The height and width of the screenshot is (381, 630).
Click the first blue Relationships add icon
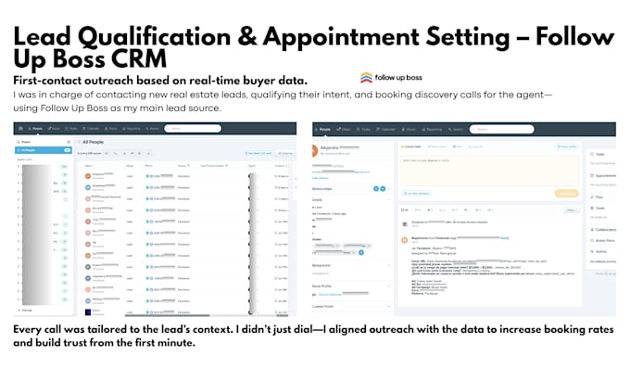(x=376, y=188)
